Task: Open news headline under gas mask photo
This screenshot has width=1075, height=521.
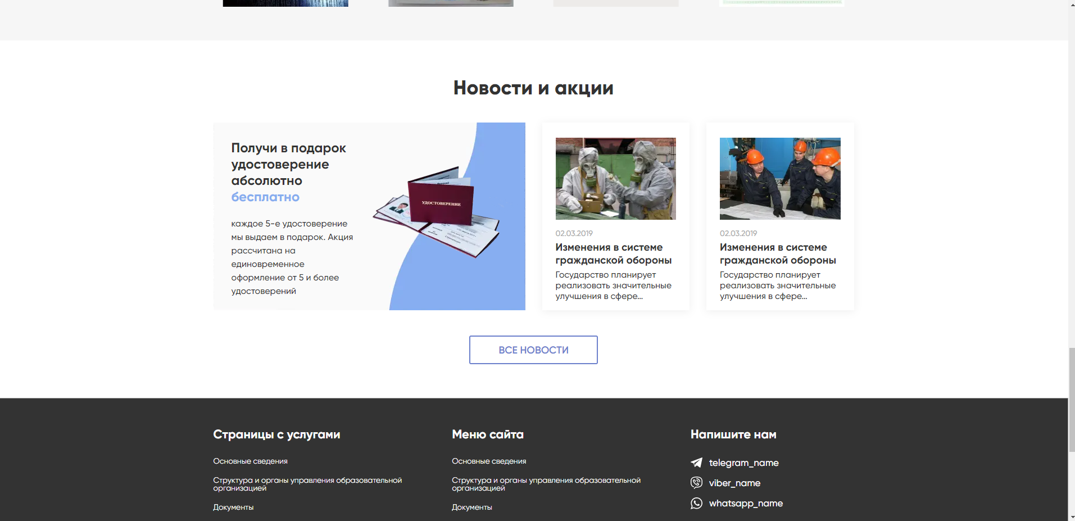Action: point(614,253)
